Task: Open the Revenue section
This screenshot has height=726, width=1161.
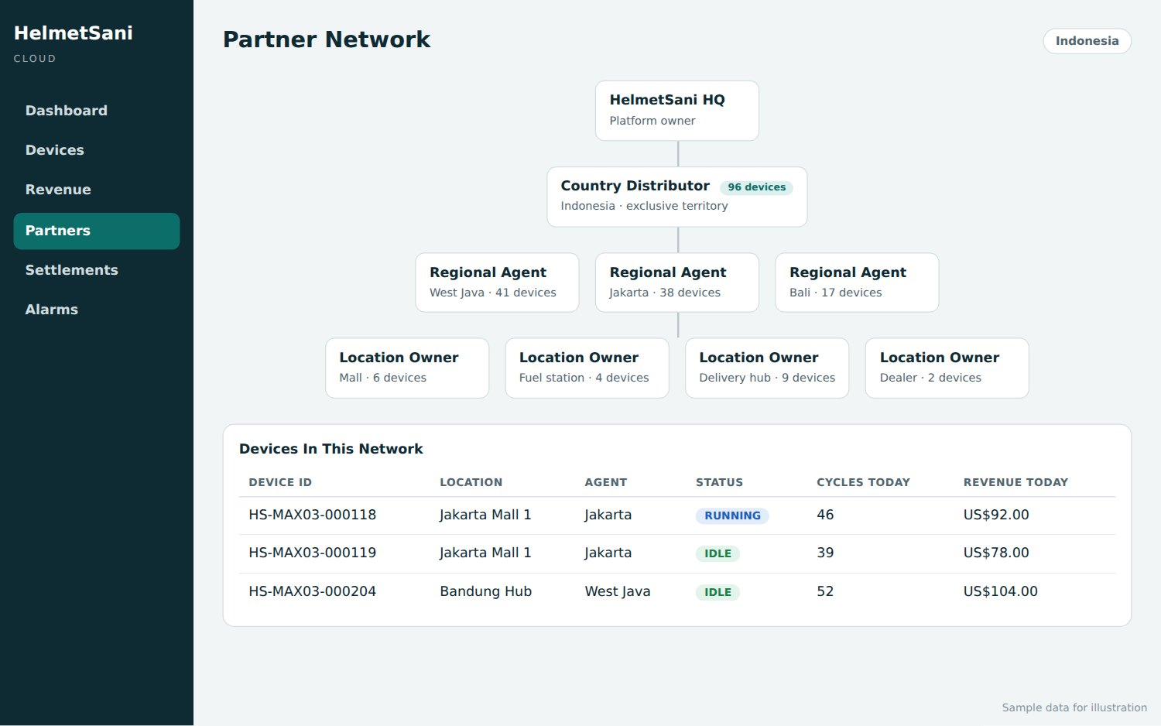Action: click(x=97, y=190)
